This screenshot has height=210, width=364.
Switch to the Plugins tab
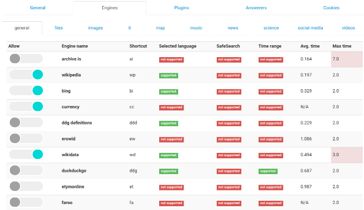(181, 8)
